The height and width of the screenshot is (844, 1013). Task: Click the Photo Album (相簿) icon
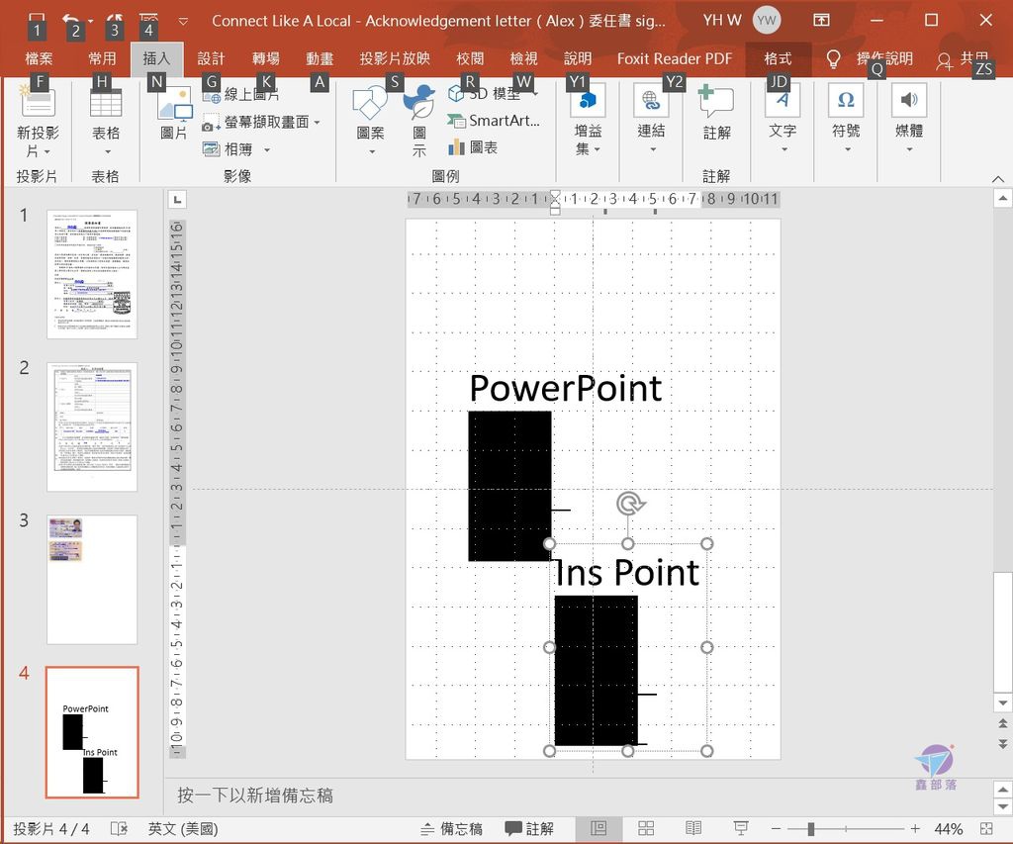pyautogui.click(x=212, y=149)
